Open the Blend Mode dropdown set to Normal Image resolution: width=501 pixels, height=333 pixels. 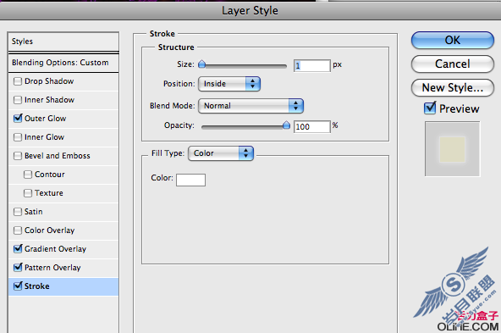click(250, 106)
